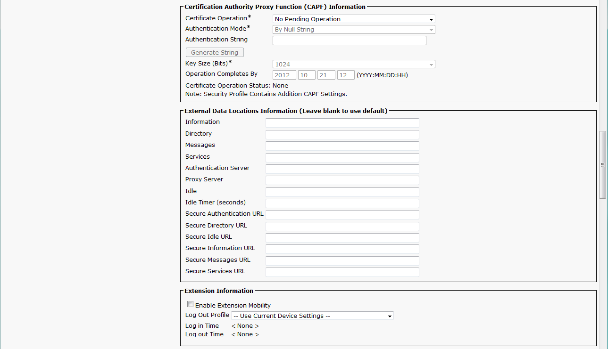608x349 pixels.
Task: Click the Secure Services URL field
Action: [x=342, y=272]
